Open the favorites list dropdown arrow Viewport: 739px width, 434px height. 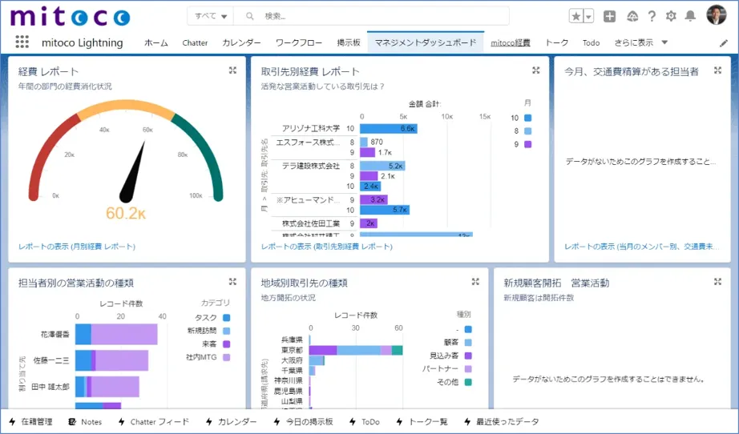click(x=588, y=16)
